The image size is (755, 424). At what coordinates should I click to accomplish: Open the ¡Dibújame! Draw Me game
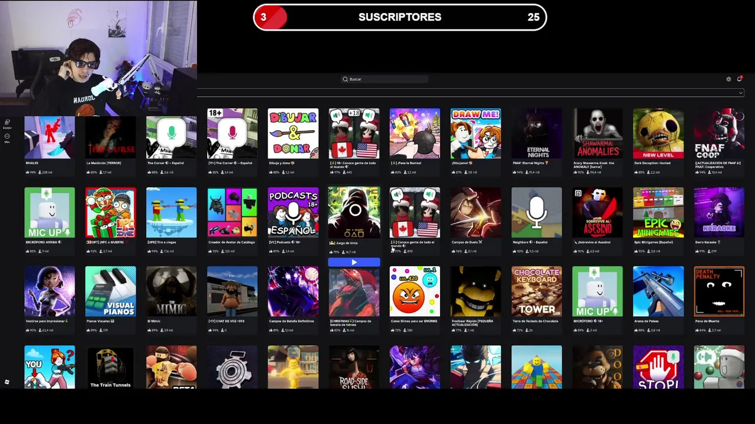[x=475, y=134]
